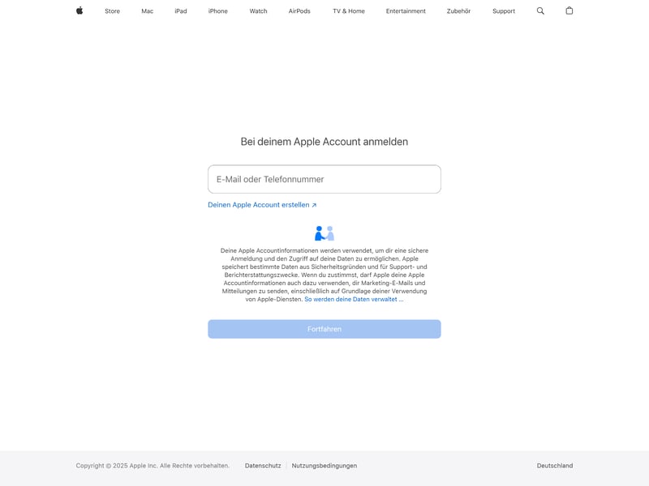649x486 pixels.
Task: Open the Entertainment menu
Action: [406, 11]
